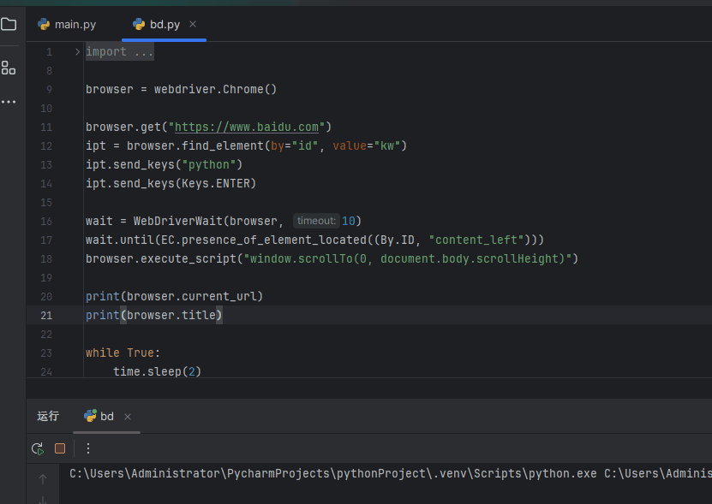Screen dimensions: 712x504
Task: Close the bd run console tab
Action: click(x=127, y=417)
